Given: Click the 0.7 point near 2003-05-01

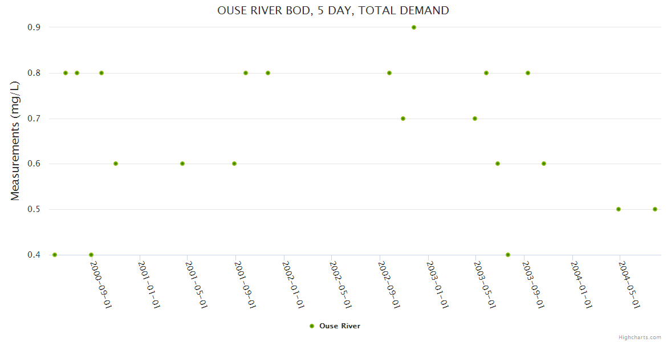Looking at the screenshot, I should tap(475, 119).
